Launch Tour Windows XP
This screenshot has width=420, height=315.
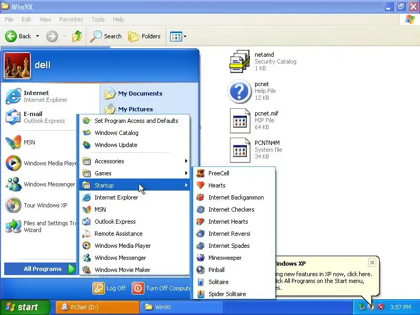click(x=36, y=205)
